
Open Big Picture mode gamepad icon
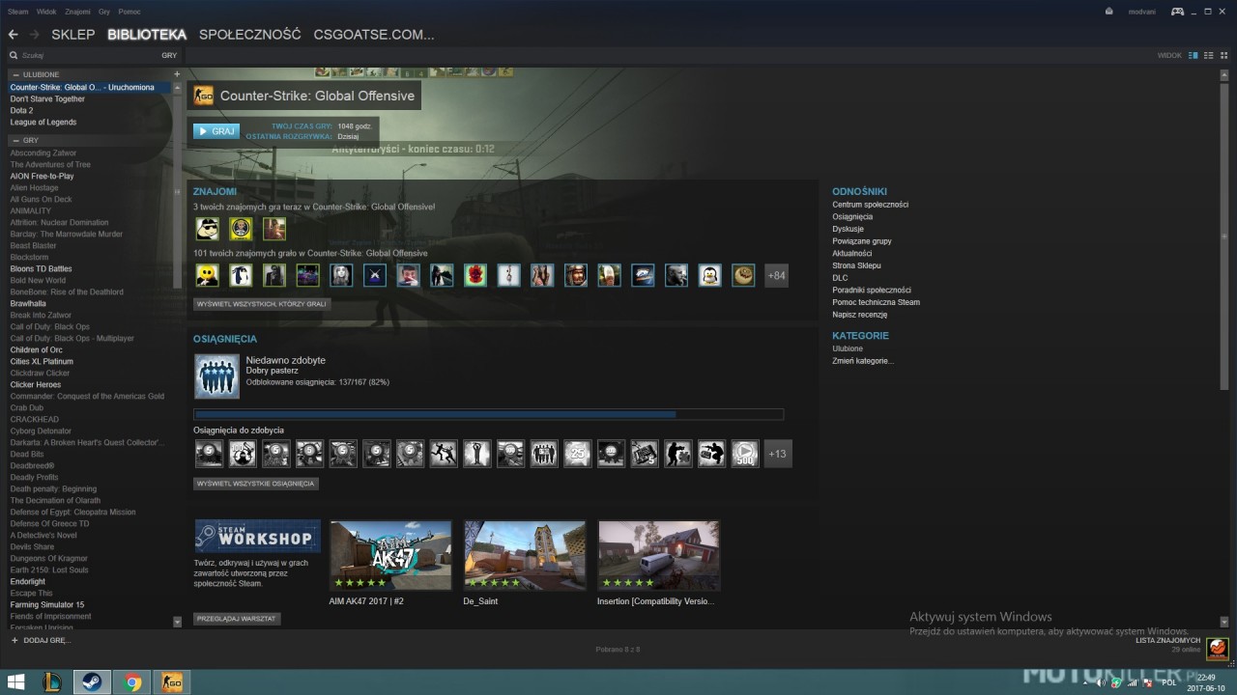coord(1177,12)
